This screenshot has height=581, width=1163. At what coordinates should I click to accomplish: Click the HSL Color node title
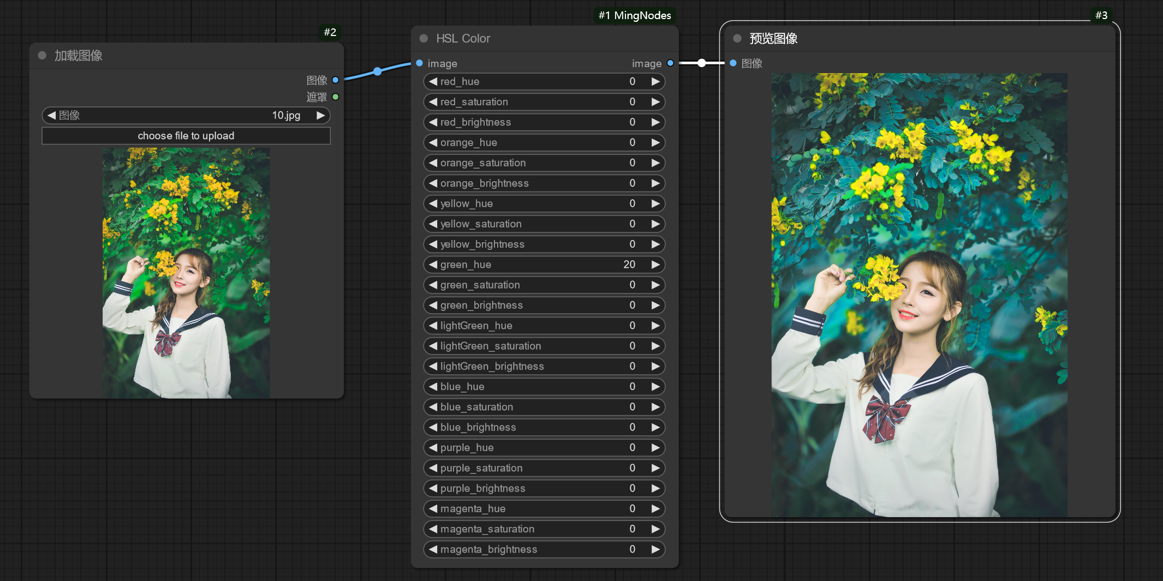(463, 39)
